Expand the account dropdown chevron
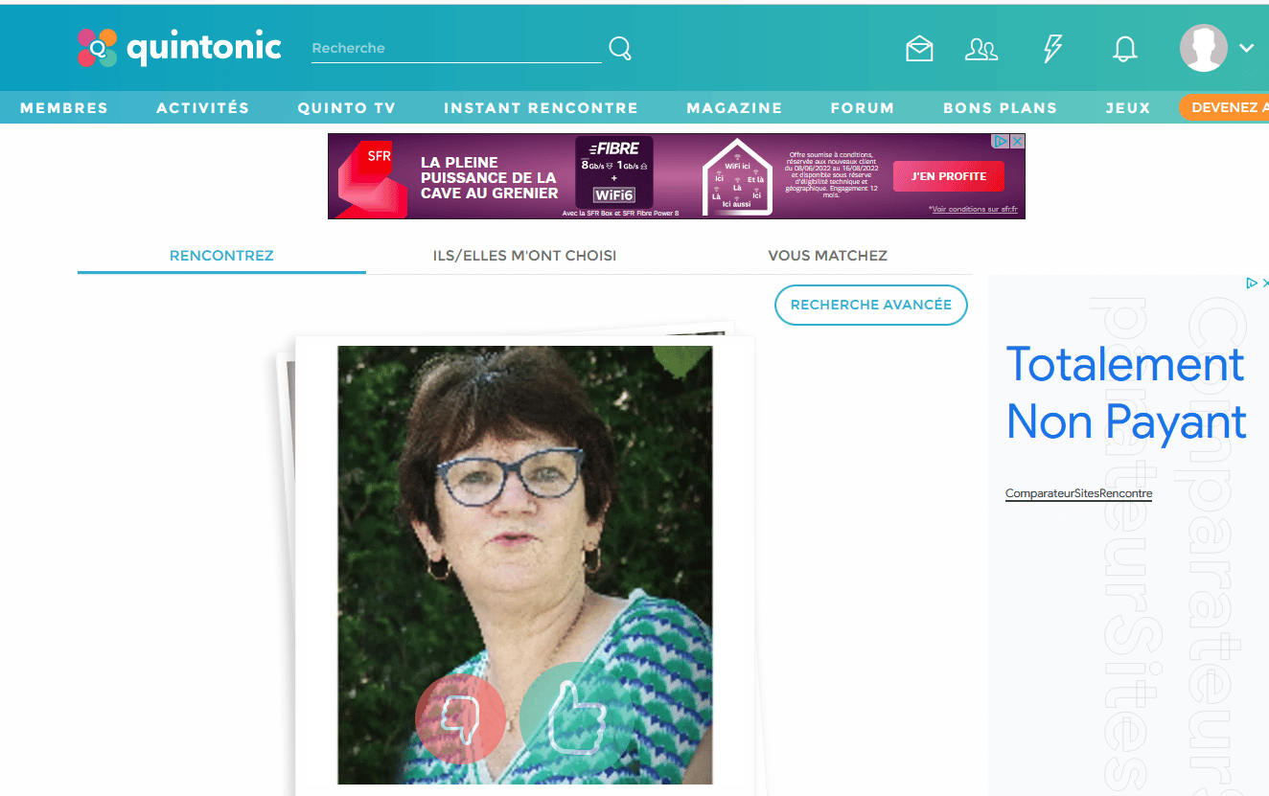The image size is (1269, 796). pos(1246,48)
